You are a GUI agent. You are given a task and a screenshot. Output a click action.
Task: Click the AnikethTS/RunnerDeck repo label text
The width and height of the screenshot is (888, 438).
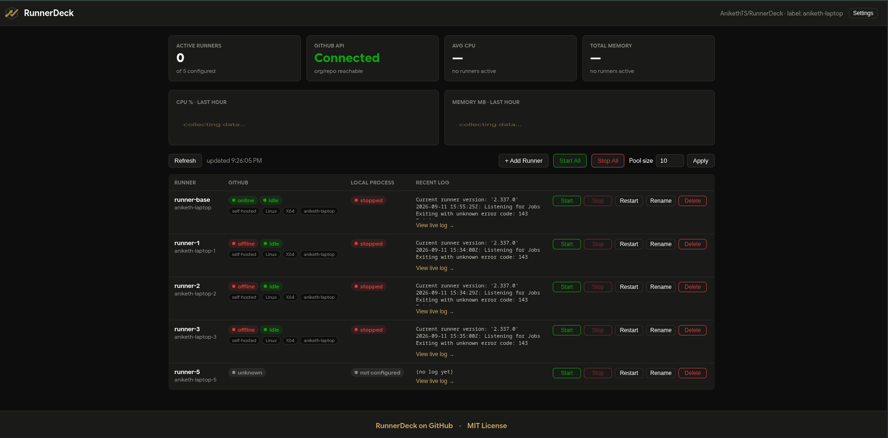click(751, 13)
